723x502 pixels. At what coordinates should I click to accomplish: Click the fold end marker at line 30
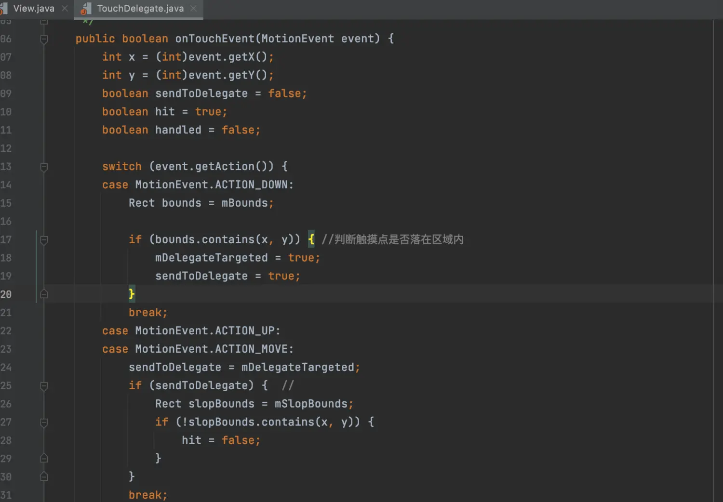(44, 477)
